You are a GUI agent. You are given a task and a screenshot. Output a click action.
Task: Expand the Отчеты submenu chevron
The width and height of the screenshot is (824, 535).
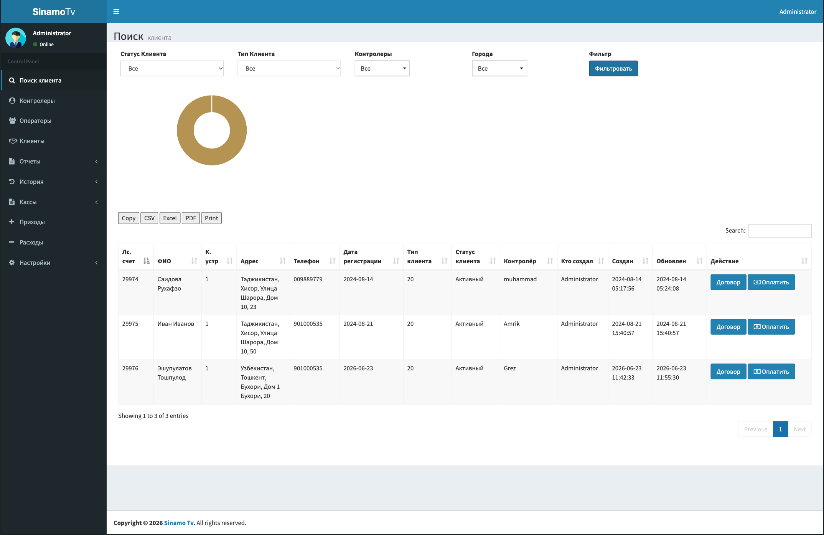click(x=96, y=161)
